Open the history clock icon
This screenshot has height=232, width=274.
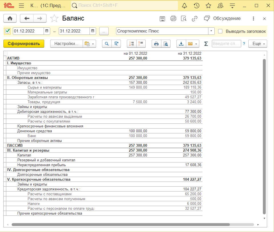[196, 6]
